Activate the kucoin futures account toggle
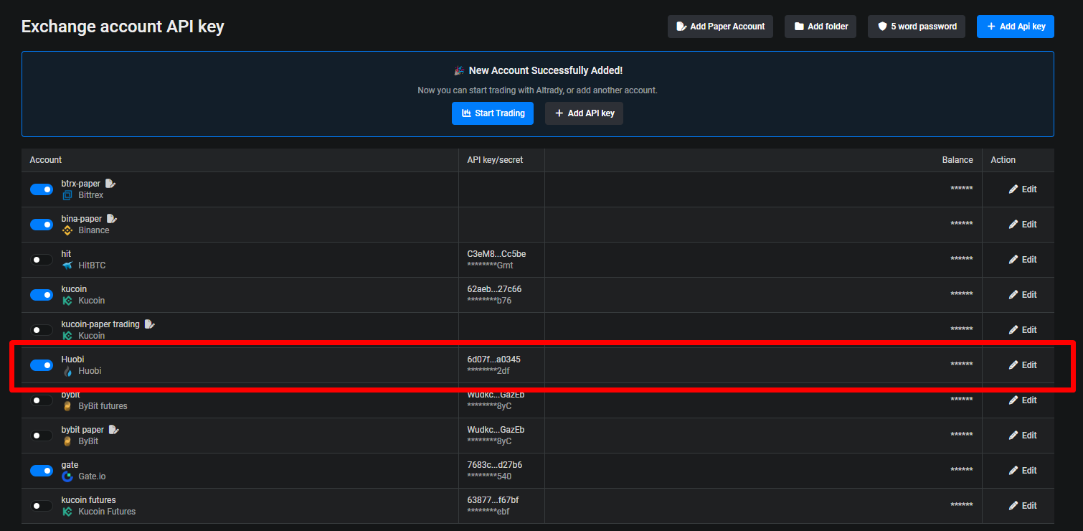The width and height of the screenshot is (1083, 531). (42, 506)
